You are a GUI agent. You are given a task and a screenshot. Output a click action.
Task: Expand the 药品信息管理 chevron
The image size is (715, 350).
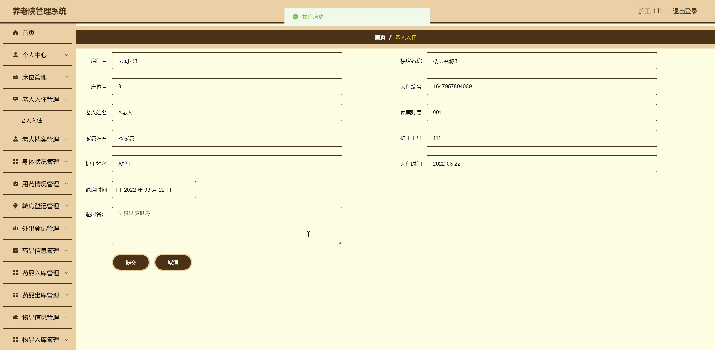pyautogui.click(x=67, y=250)
